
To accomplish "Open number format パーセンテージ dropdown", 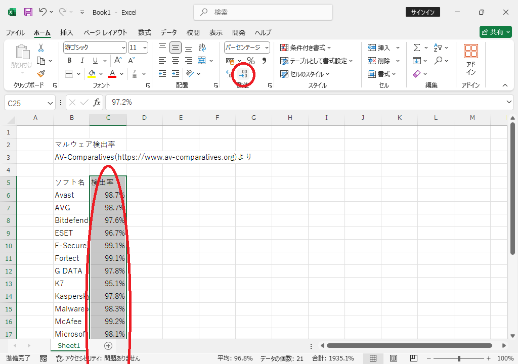I will 267,48.
